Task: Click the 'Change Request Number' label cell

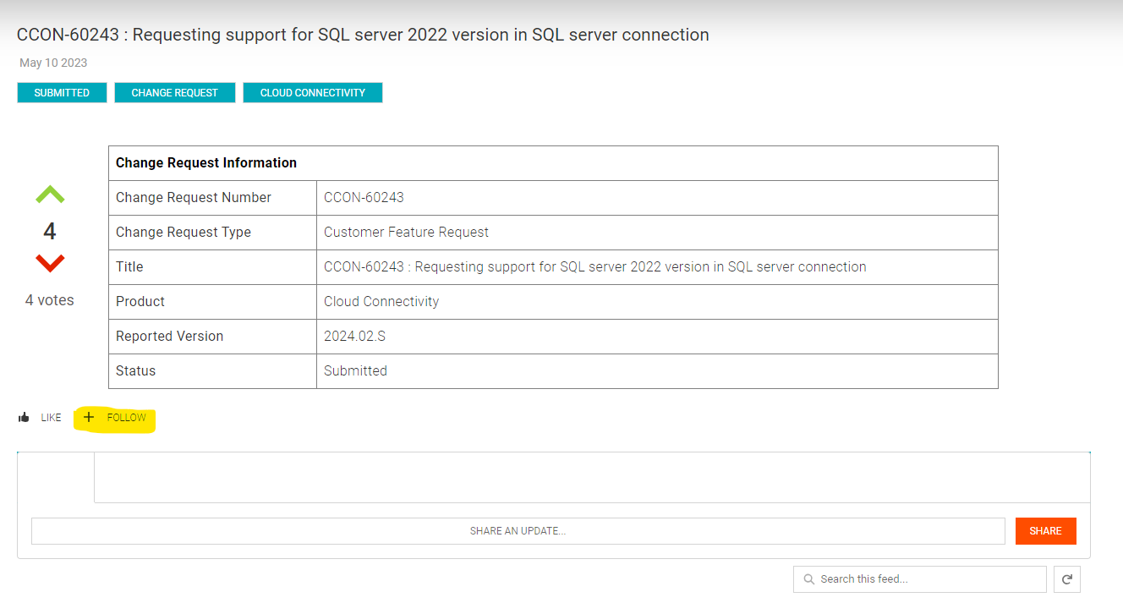Action: [x=212, y=198]
